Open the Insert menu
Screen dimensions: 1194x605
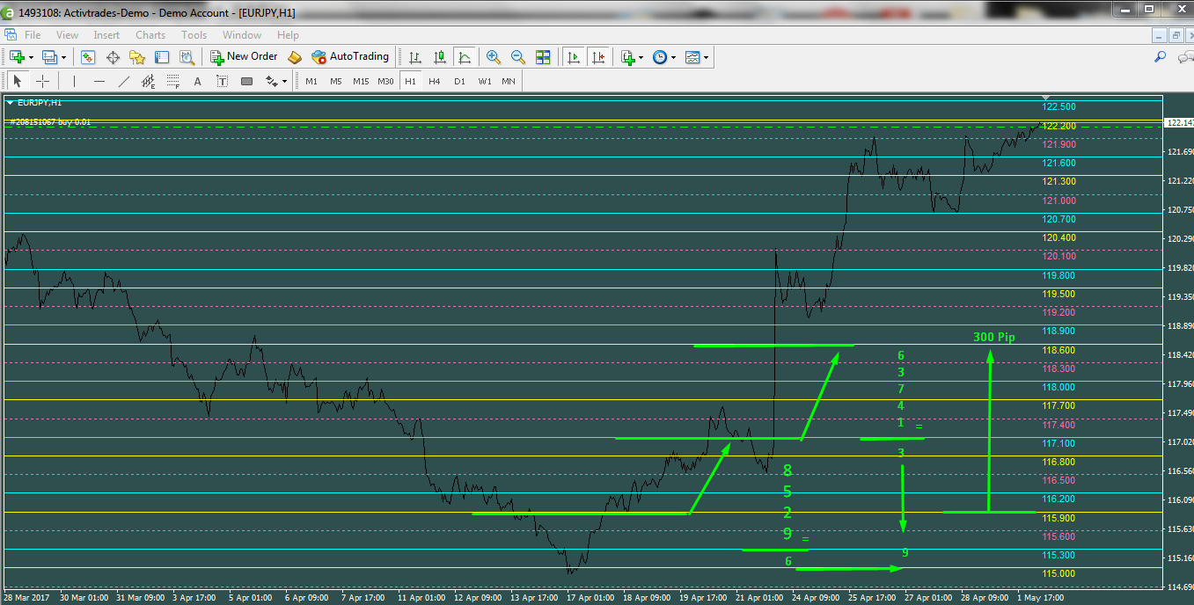tap(106, 35)
